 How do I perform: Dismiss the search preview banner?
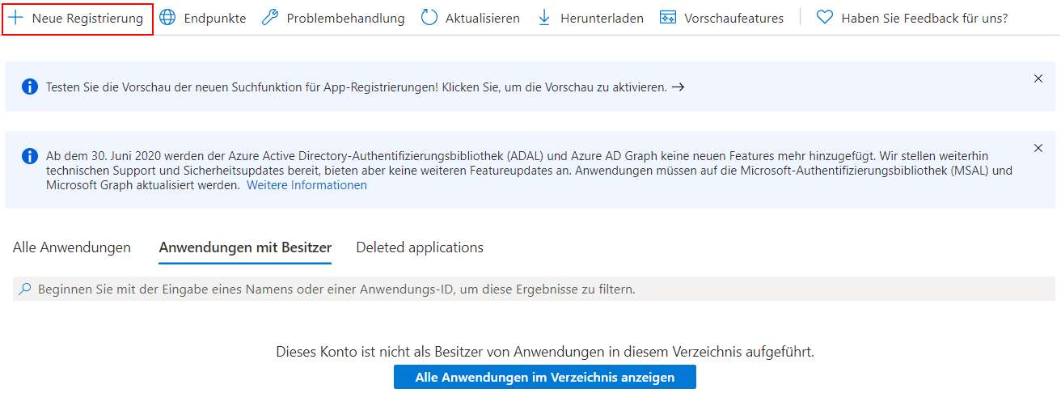point(1038,78)
